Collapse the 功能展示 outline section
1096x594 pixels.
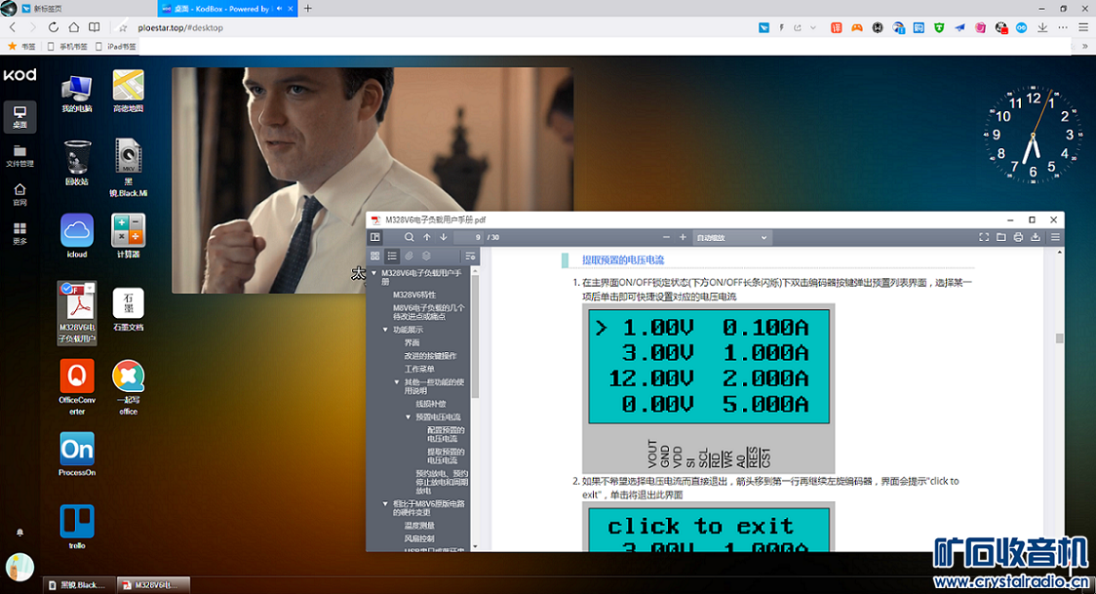(385, 330)
